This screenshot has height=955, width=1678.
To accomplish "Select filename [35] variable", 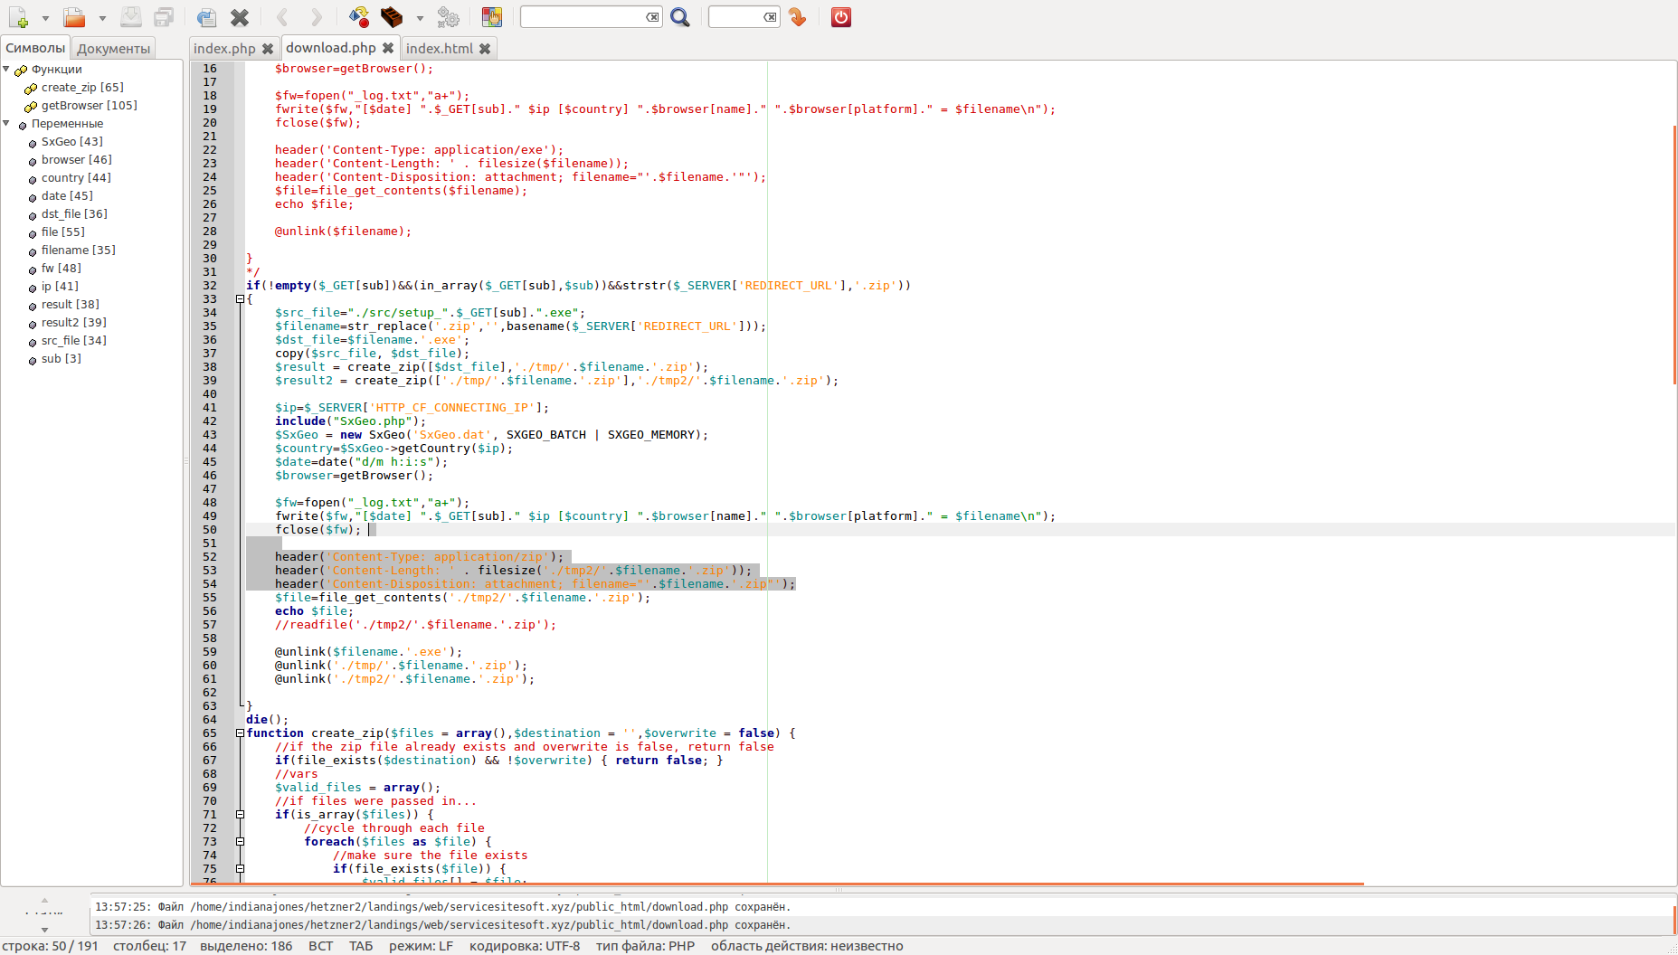I will pyautogui.click(x=79, y=251).
